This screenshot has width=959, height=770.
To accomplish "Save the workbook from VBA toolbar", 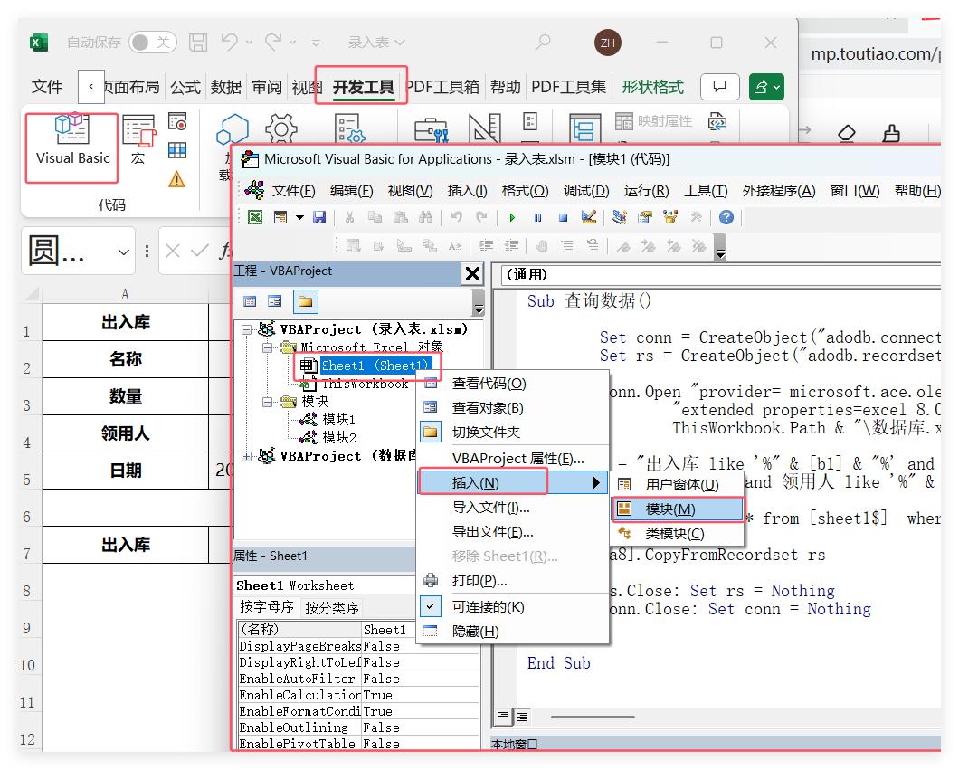I will coord(319,217).
